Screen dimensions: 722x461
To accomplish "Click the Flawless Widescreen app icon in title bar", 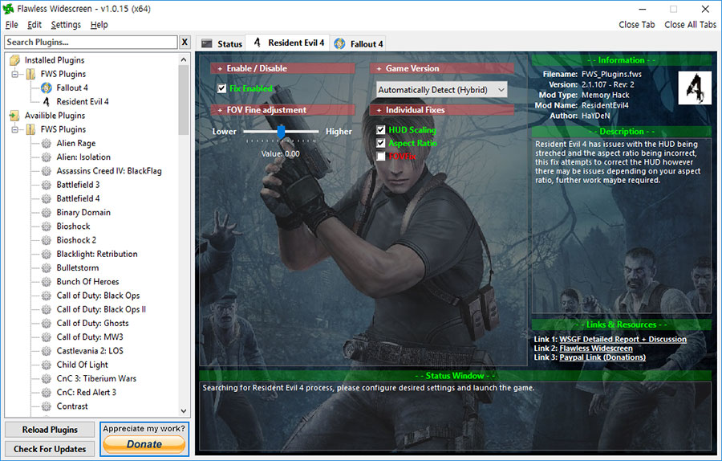I will 8,8.
